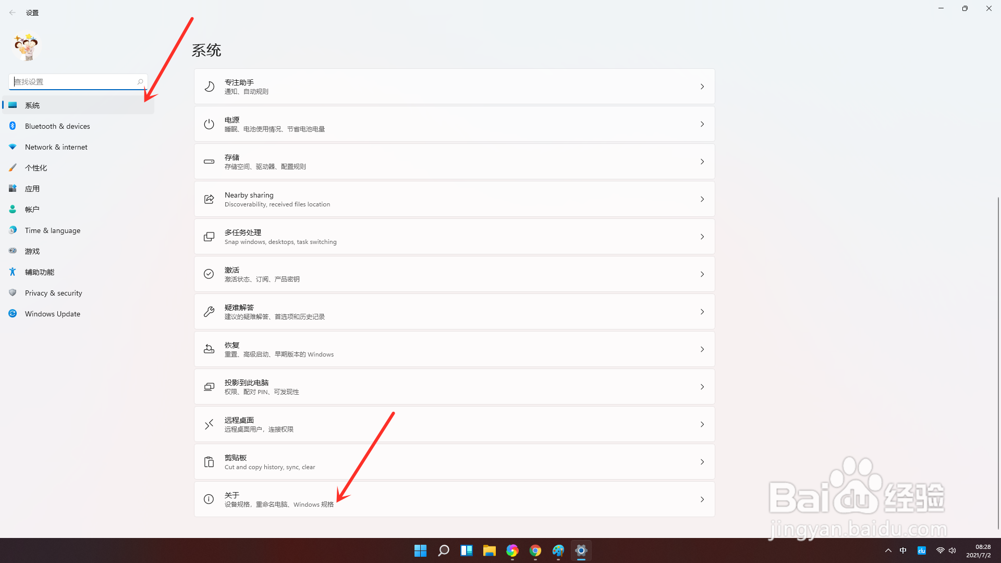Click the Nearby sharing share icon
This screenshot has width=1001, height=563.
209,199
